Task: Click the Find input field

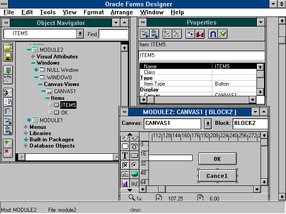Action: click(113, 34)
